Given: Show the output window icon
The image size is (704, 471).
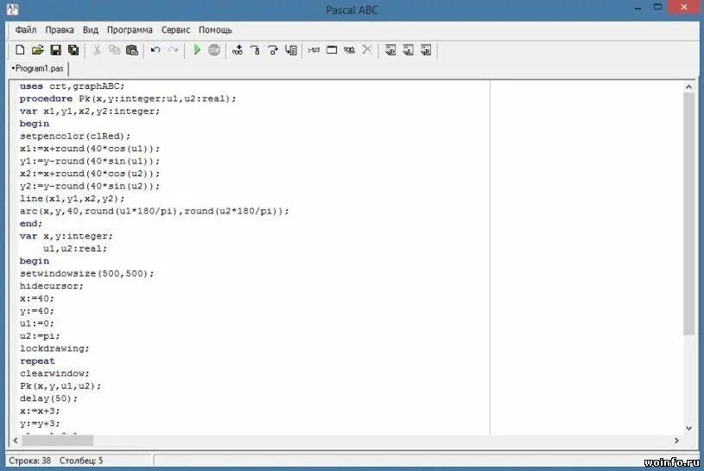Looking at the screenshot, I should tap(332, 50).
